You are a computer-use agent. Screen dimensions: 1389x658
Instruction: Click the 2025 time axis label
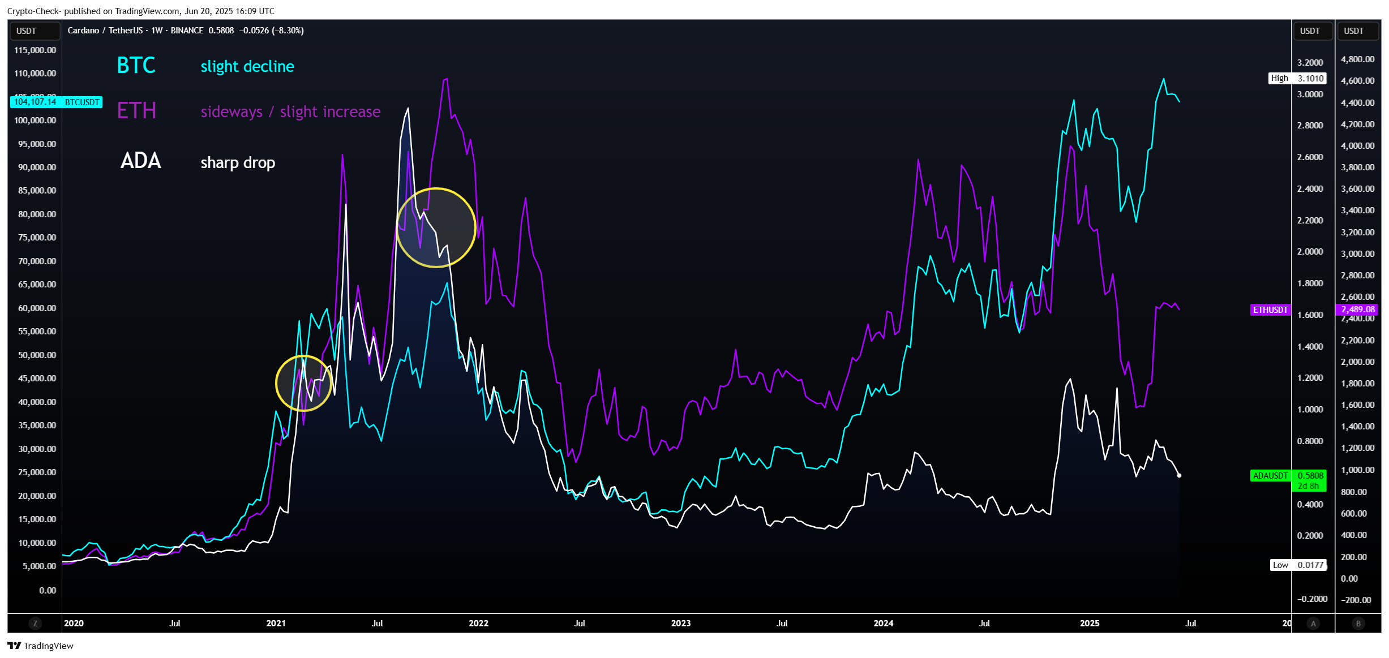1090,623
